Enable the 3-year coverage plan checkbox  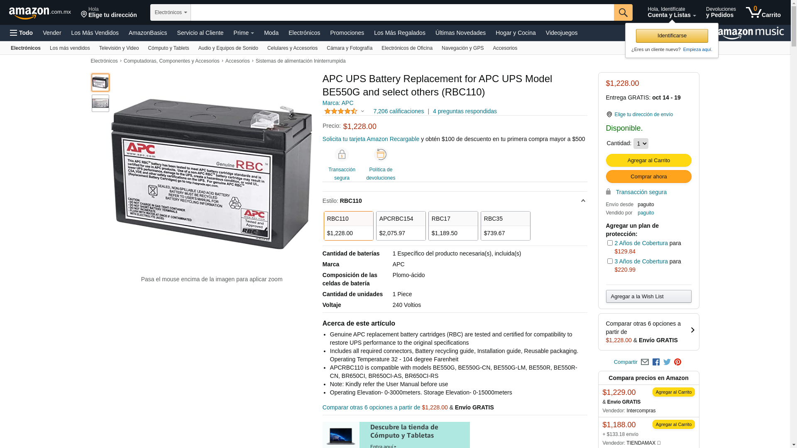point(610,261)
